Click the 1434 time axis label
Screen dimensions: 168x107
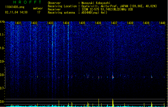tap(66, 23)
